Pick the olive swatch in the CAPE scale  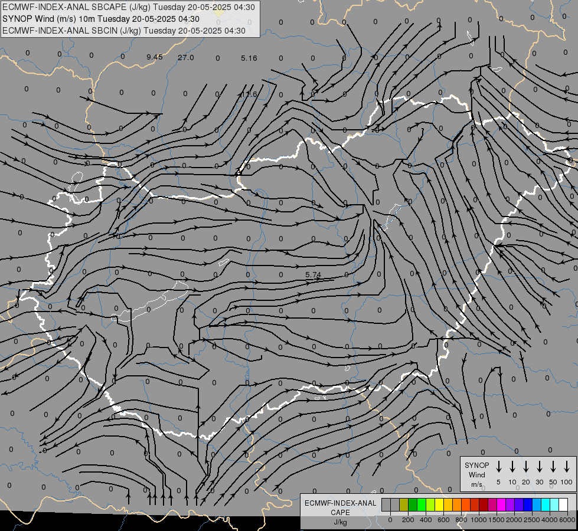[x=404, y=504]
